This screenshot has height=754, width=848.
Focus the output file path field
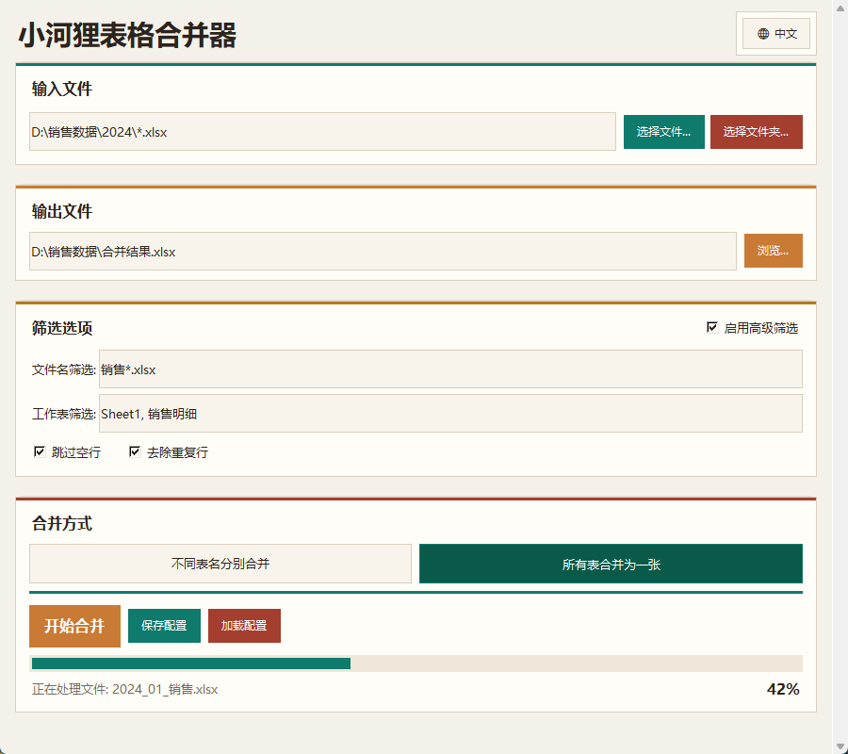click(x=383, y=251)
